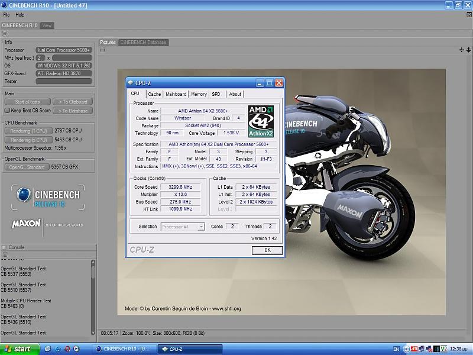Open the Help menu
This screenshot has width=473, height=355.
(20, 15)
